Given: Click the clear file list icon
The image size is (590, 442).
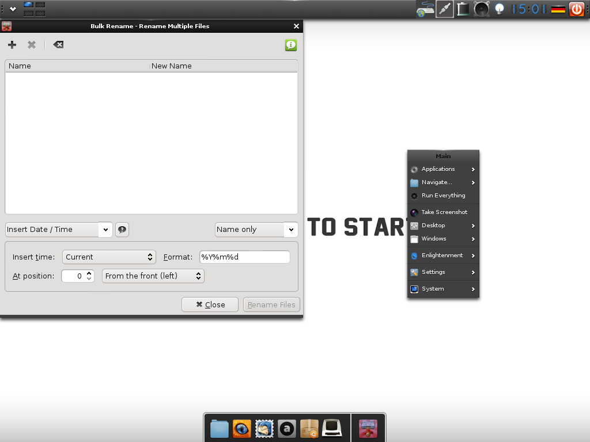Looking at the screenshot, I should point(58,45).
